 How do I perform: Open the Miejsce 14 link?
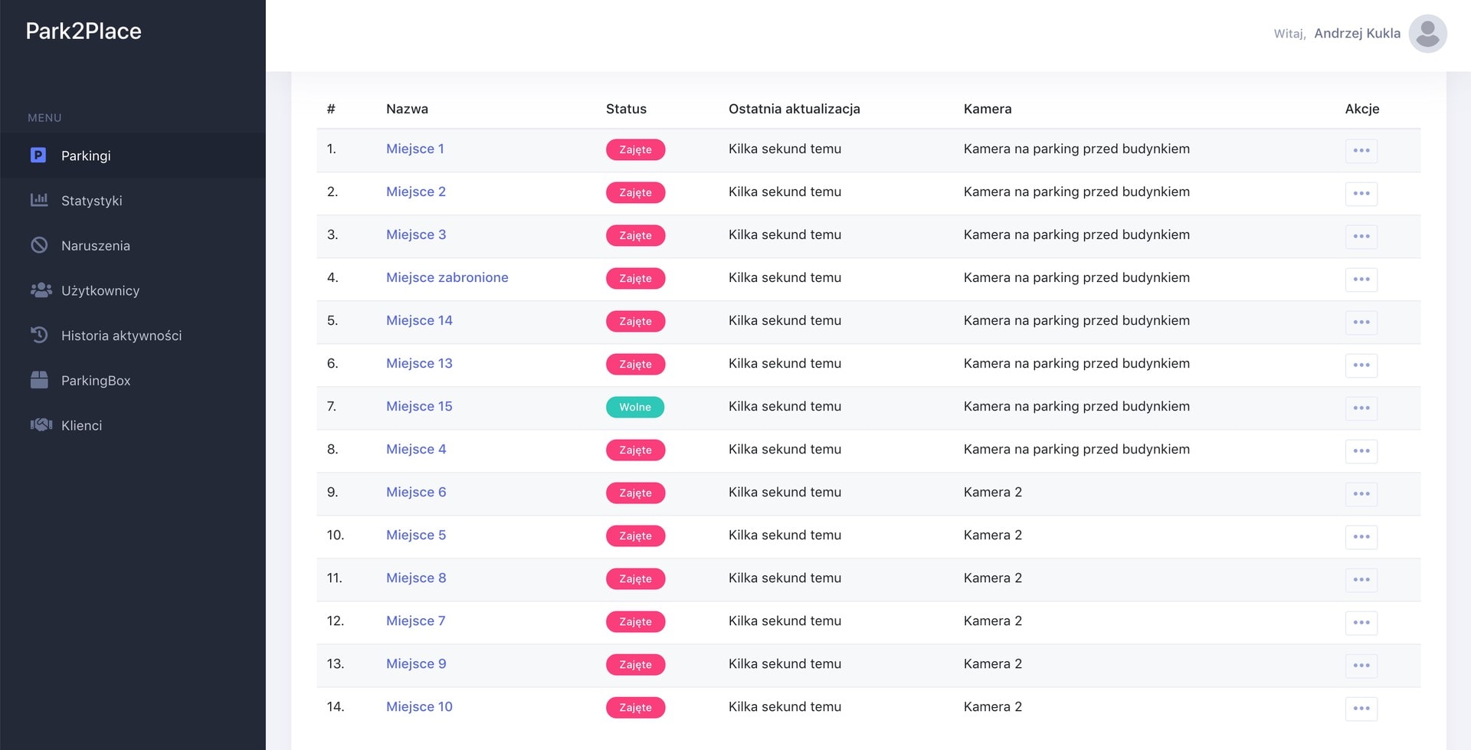click(419, 320)
